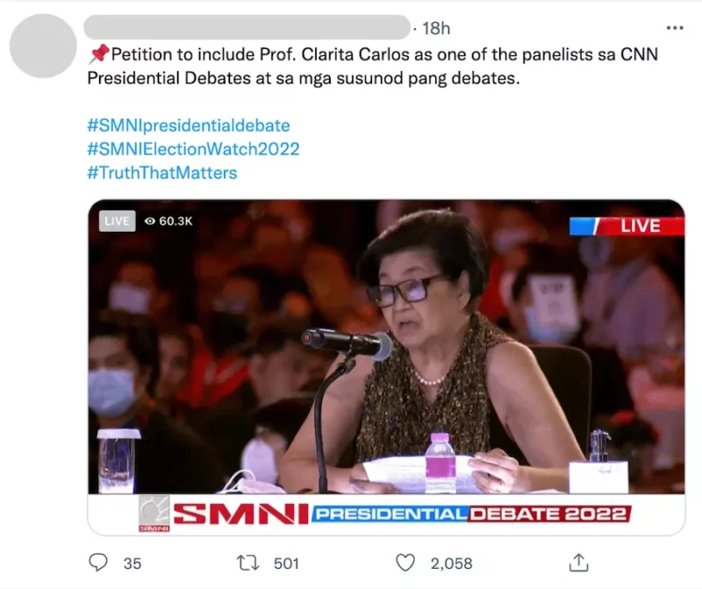This screenshot has height=589, width=702.
Task: Click the blurred account name
Action: (247, 27)
